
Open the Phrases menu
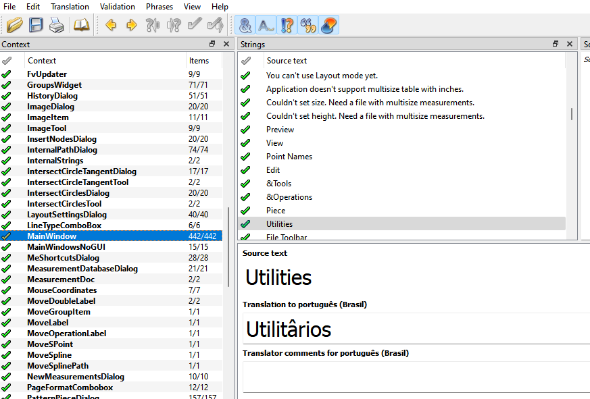coord(159,6)
